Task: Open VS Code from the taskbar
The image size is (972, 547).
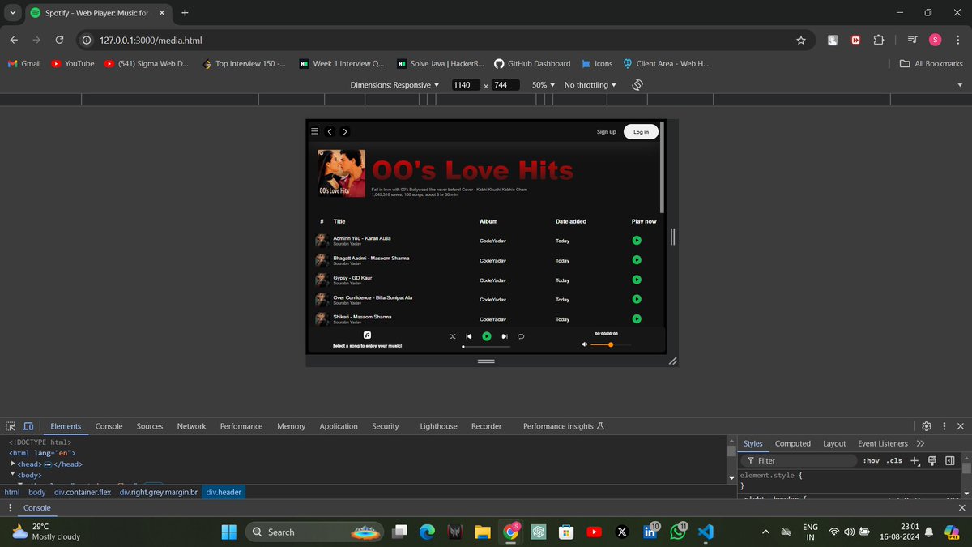Action: click(705, 532)
